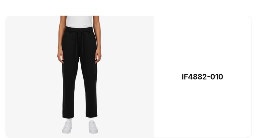Screen dimensions: 257x138
Task: Open the black pants product image
Action: click(79, 77)
